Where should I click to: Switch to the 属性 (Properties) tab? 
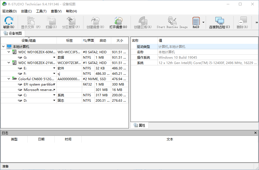(x=139, y=125)
